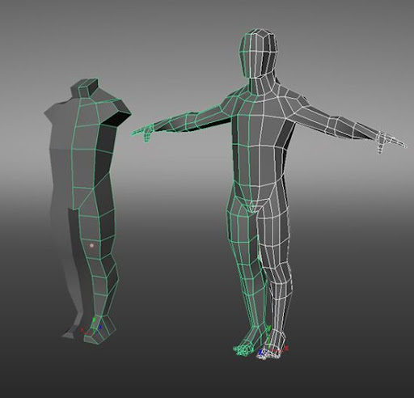Grab the red X-axis handle on the half-body gizmo

click(82, 330)
